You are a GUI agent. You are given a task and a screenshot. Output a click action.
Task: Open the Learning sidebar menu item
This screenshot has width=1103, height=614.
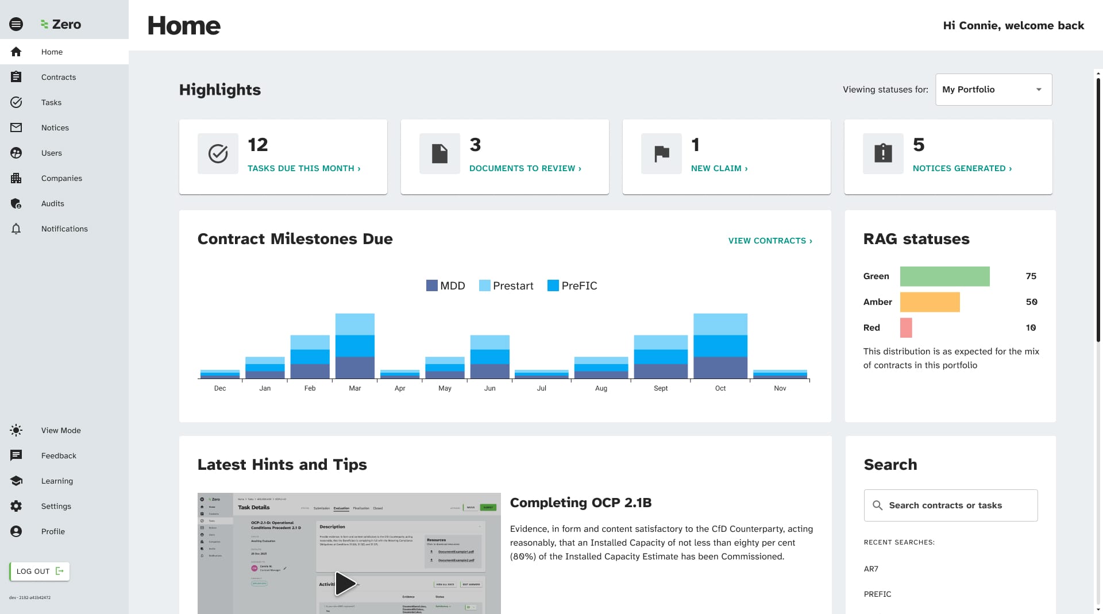[x=57, y=481]
